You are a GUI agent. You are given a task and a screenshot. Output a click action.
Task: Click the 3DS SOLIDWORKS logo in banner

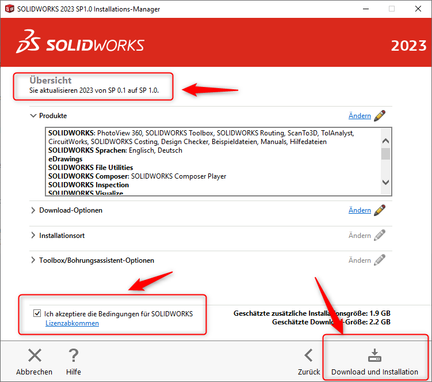[80, 41]
